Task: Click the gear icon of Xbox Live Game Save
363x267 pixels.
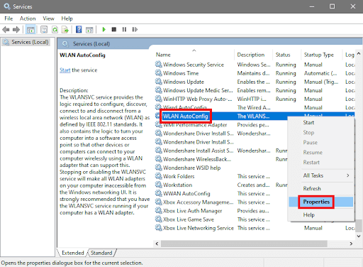Action: pos(158,219)
